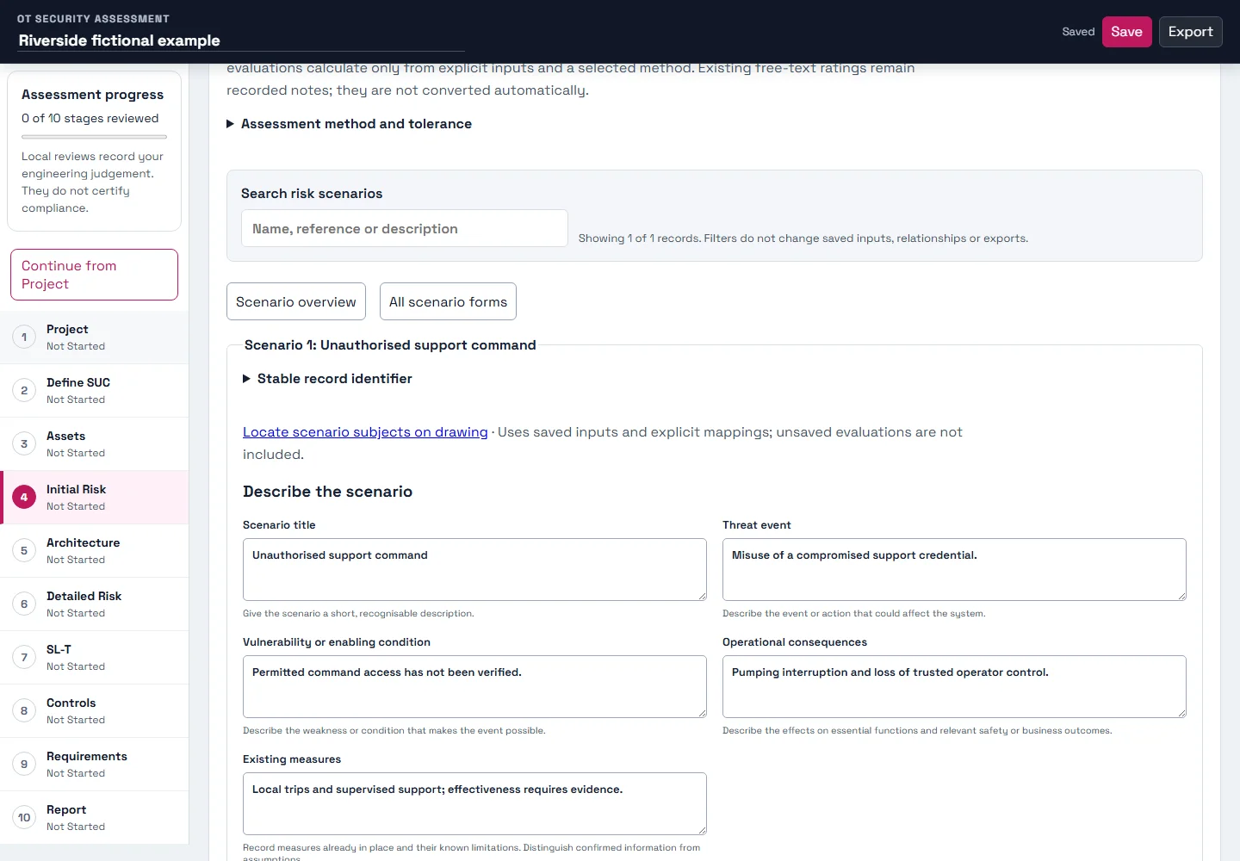Click the stage 1 Project number badge
Image resolution: width=1240 pixels, height=861 pixels.
[x=24, y=338]
